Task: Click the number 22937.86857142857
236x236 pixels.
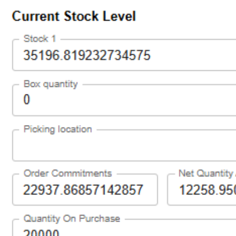Action: tap(83, 190)
